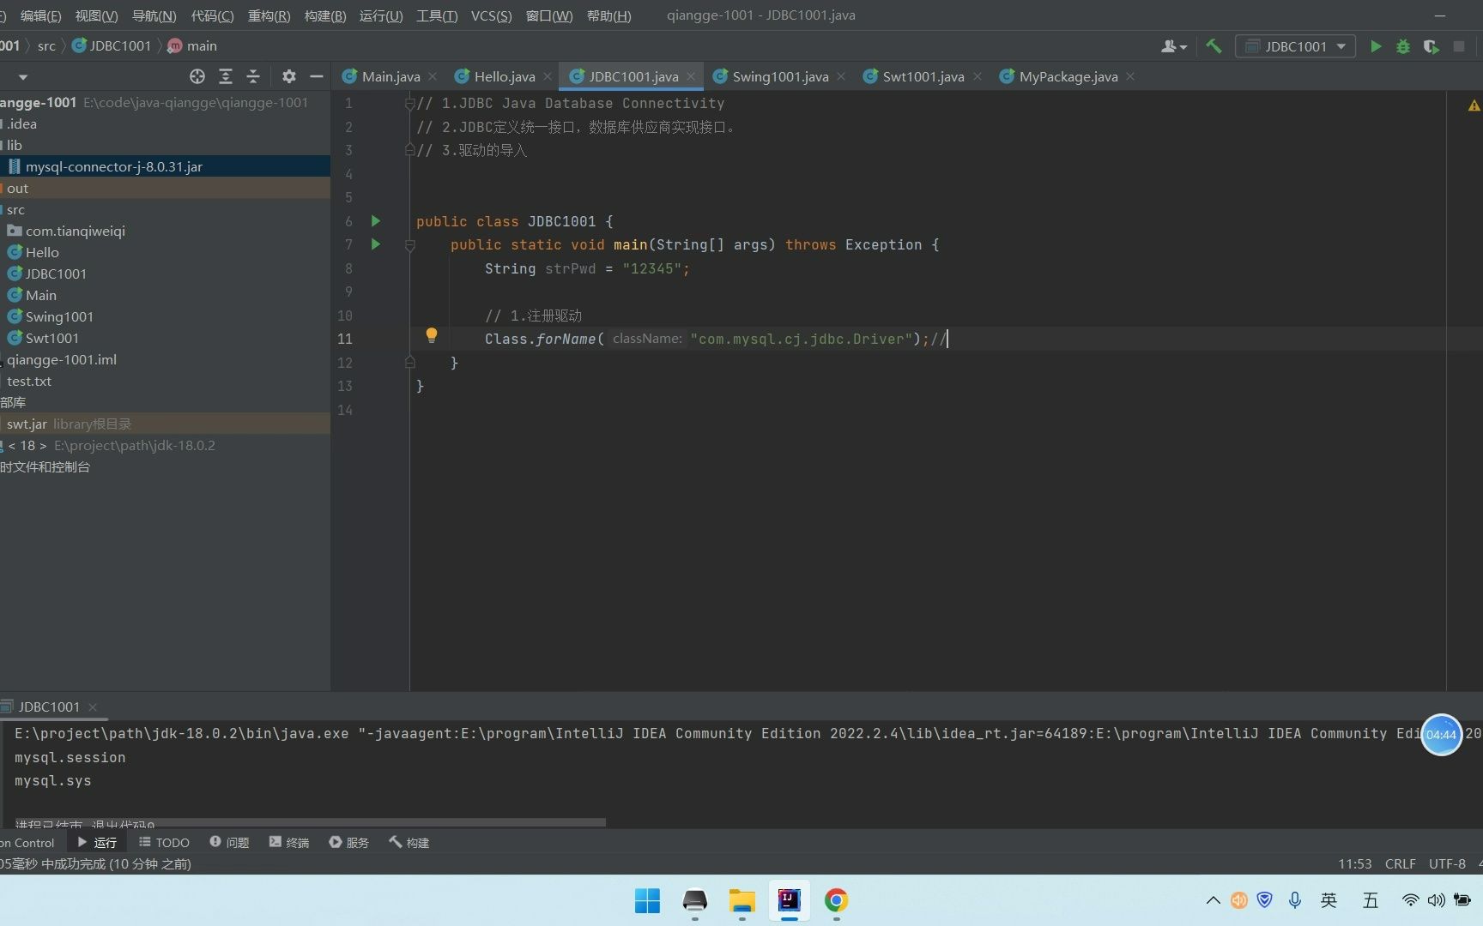Click the run gutter arrow beside class JDBC1001
The image size is (1483, 926).
pyautogui.click(x=375, y=221)
